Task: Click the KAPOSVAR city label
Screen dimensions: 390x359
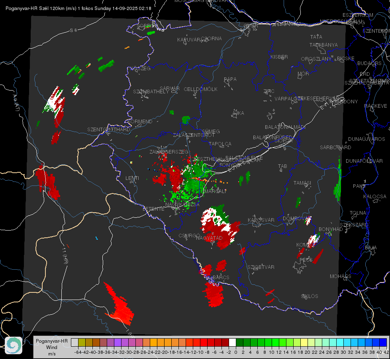Action: point(261,220)
